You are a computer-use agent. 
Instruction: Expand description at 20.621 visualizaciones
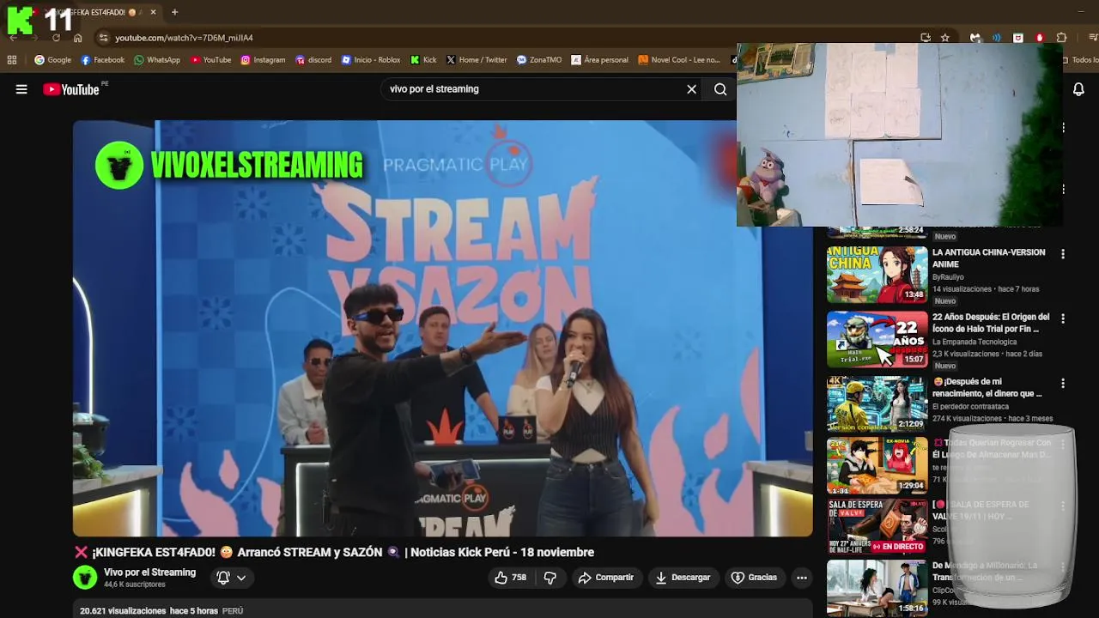[x=442, y=609]
